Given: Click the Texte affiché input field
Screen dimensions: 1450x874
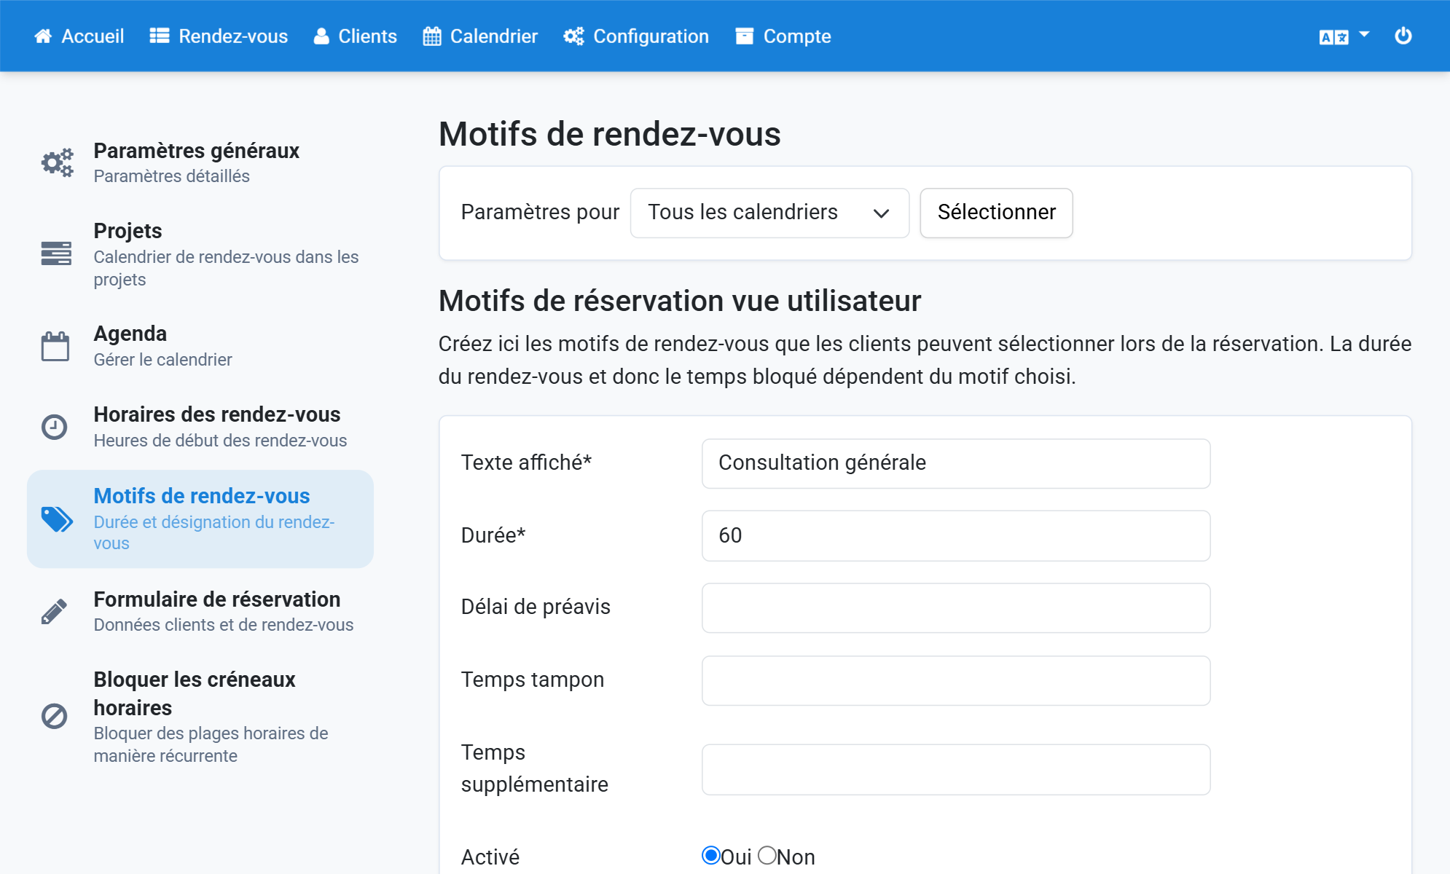Looking at the screenshot, I should [956, 463].
